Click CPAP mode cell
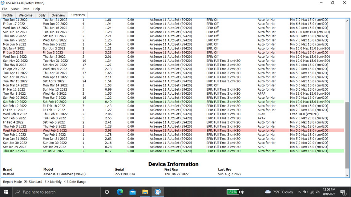 pyautogui.click(x=261, y=114)
